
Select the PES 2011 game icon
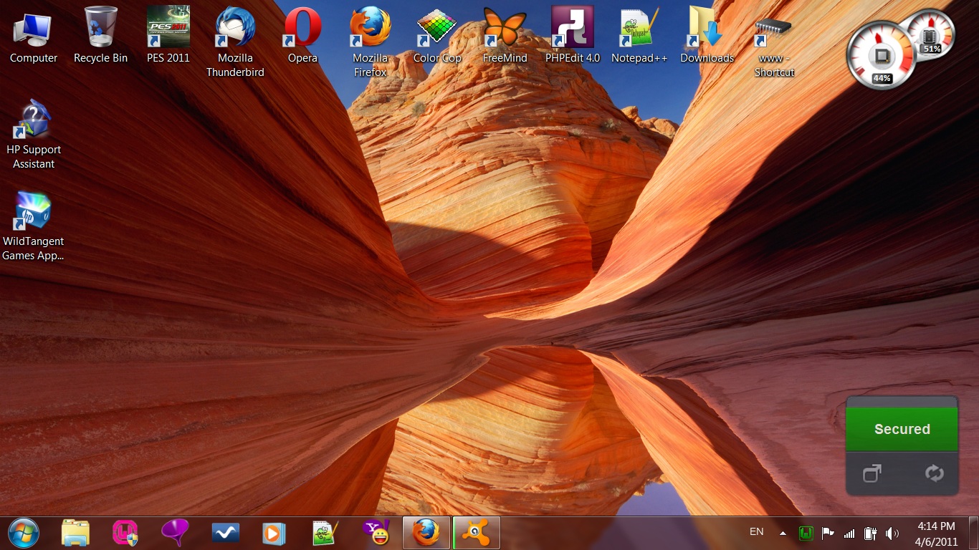pos(168,29)
